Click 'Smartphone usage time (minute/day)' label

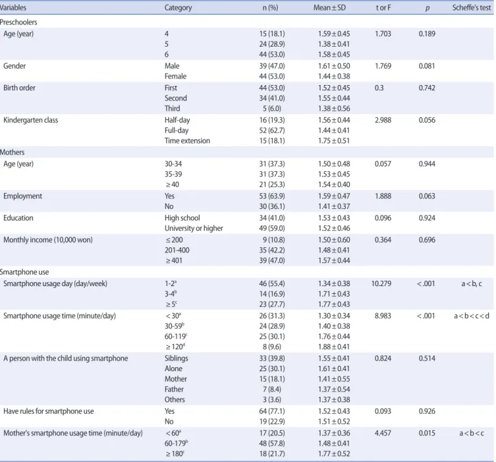pyautogui.click(x=60, y=316)
